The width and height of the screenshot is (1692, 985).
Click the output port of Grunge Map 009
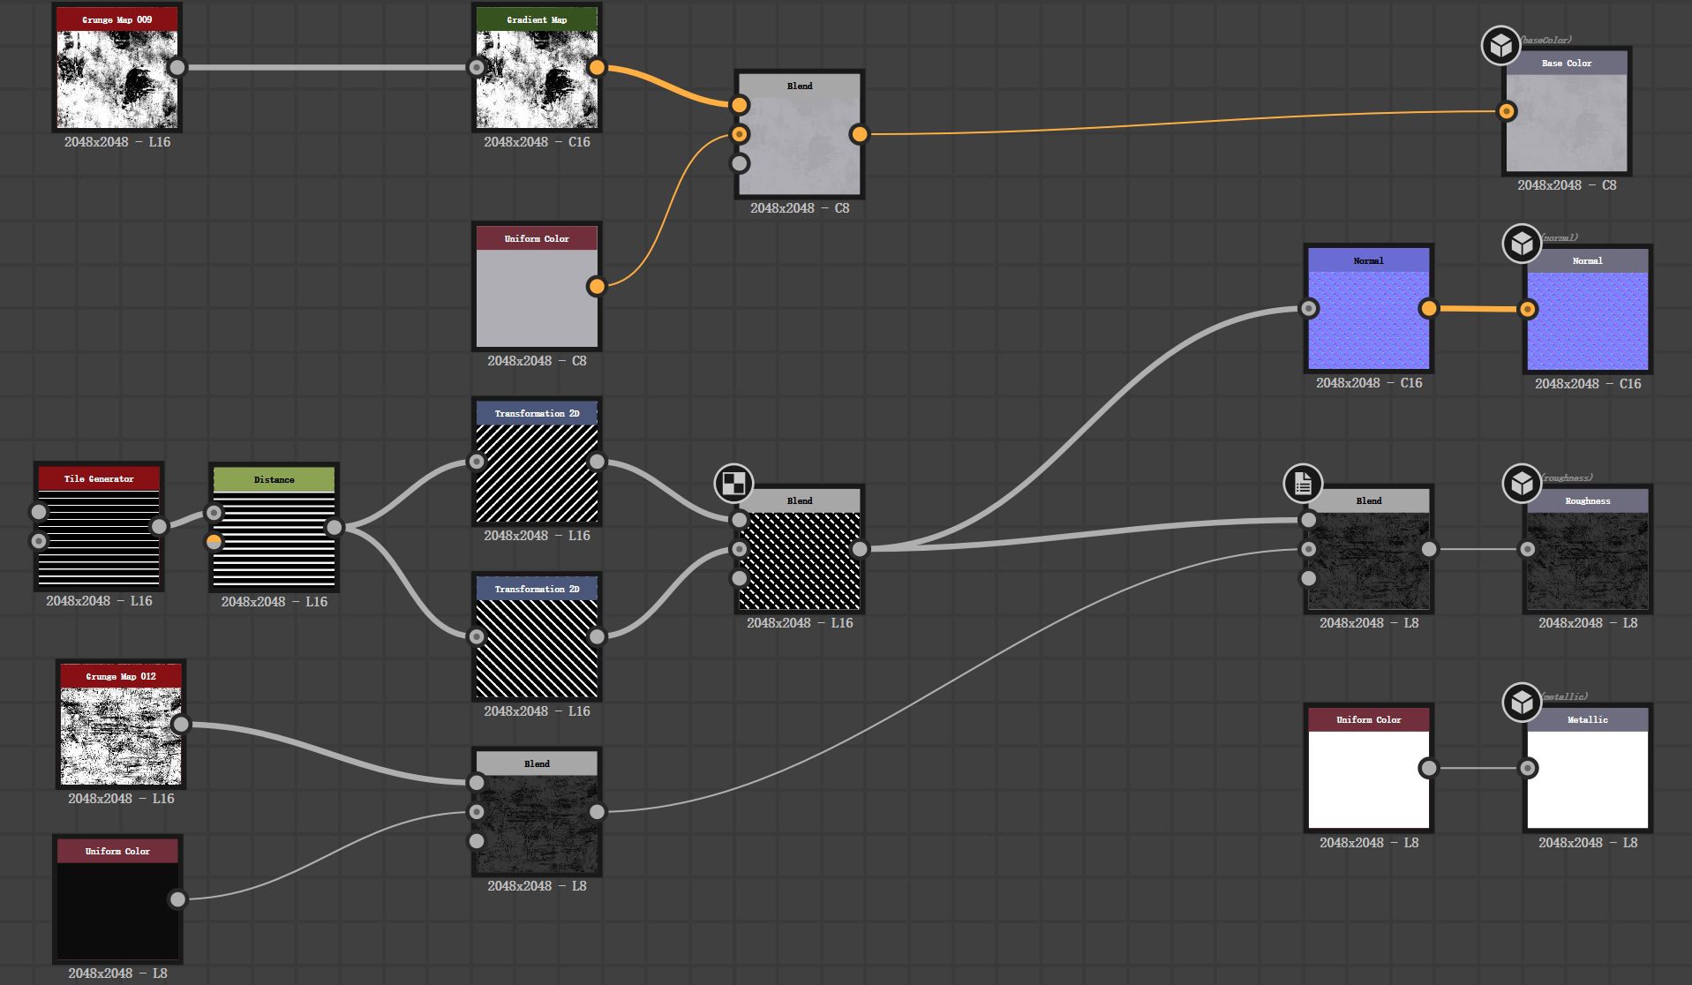[x=177, y=68]
